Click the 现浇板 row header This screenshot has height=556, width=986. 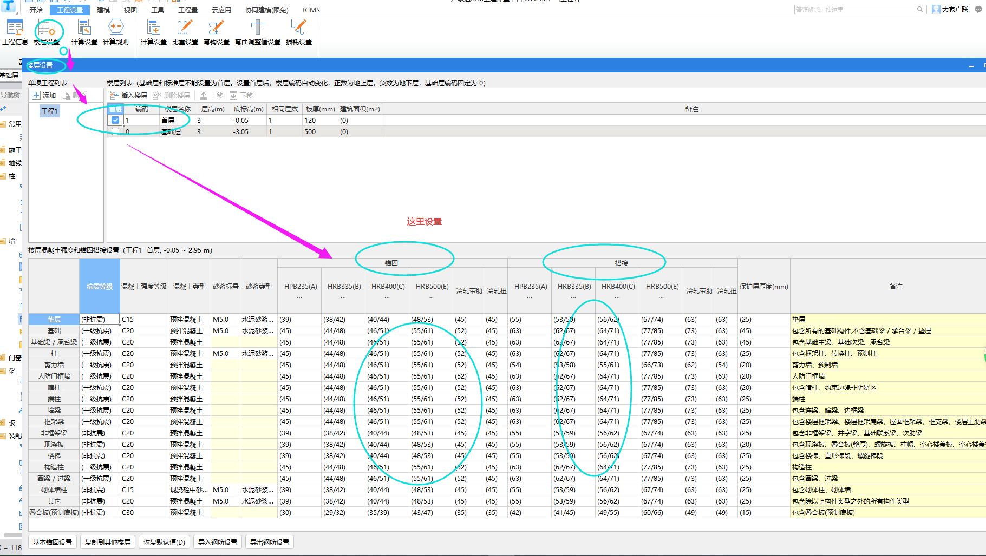(54, 444)
